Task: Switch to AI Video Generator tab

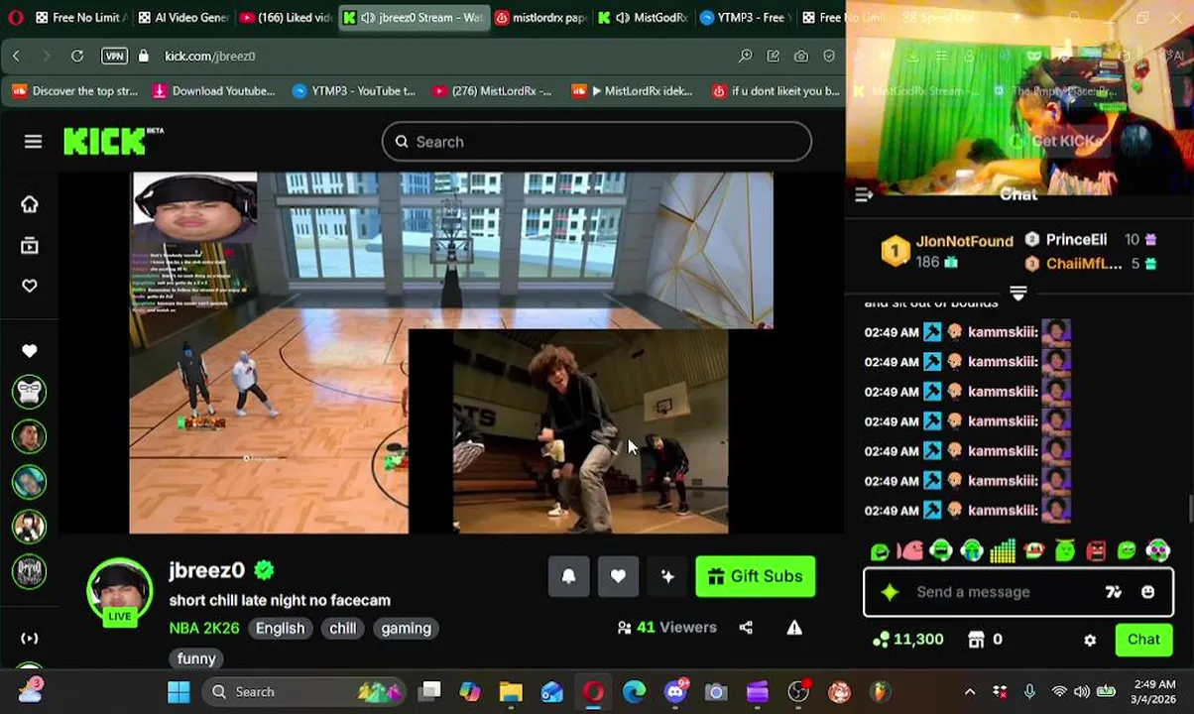Action: click(183, 18)
